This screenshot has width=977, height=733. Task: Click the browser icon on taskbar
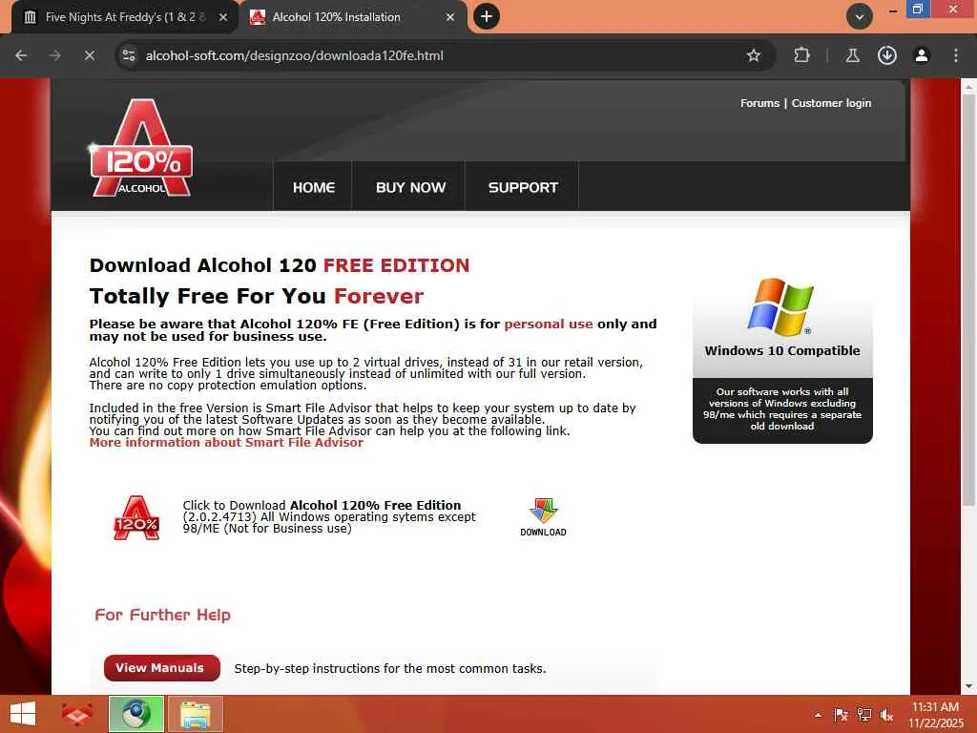tap(135, 714)
